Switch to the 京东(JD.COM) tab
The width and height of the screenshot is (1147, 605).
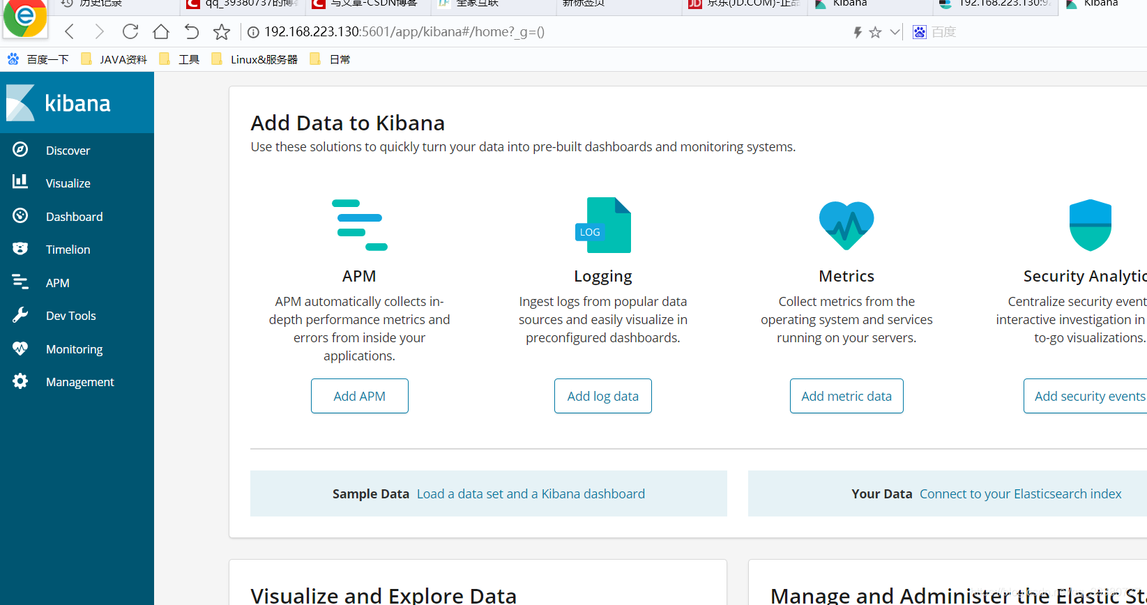[744, 6]
